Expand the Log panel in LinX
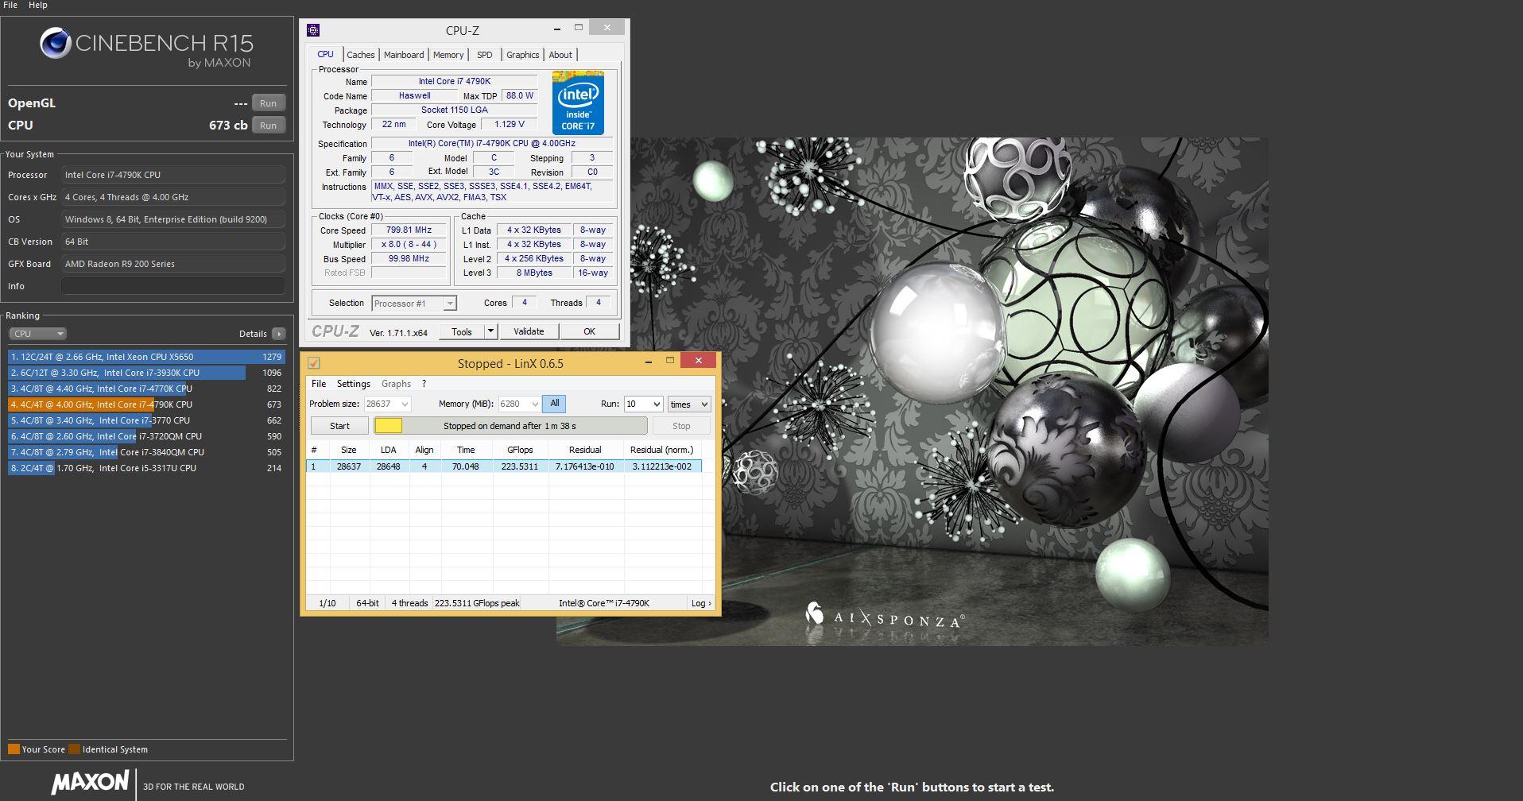The image size is (1523, 801). [700, 603]
